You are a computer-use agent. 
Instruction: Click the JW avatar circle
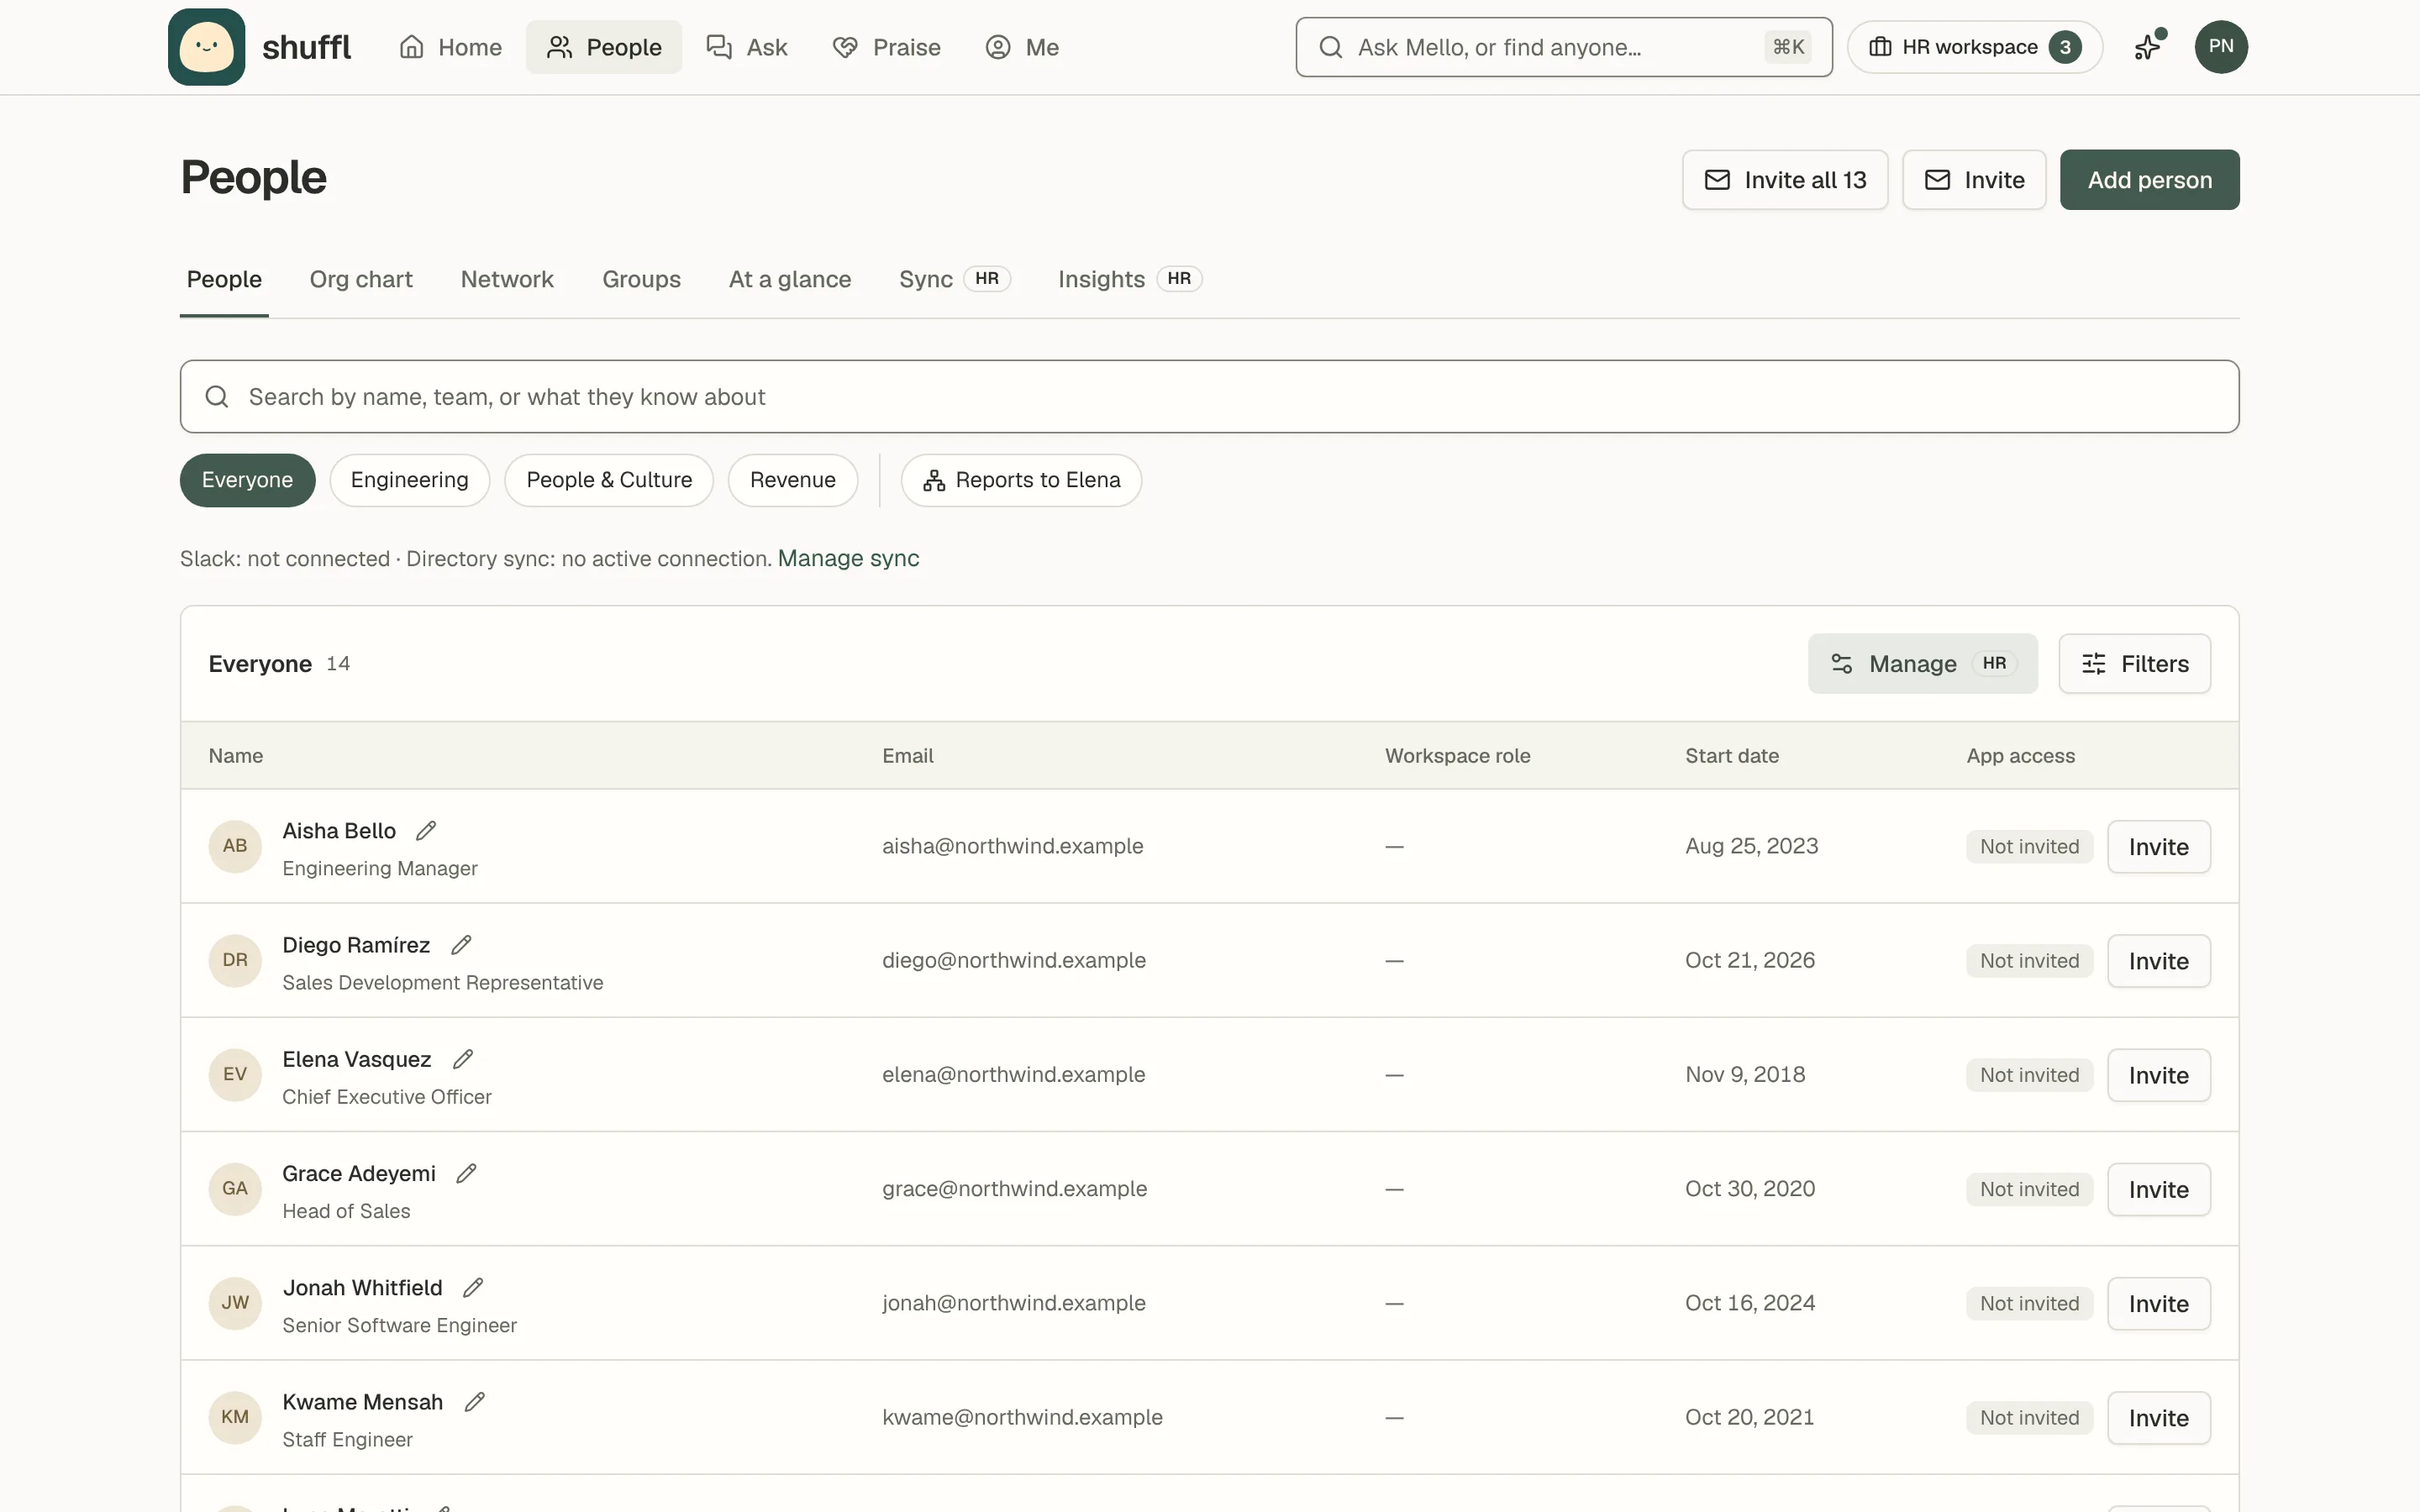(235, 1303)
